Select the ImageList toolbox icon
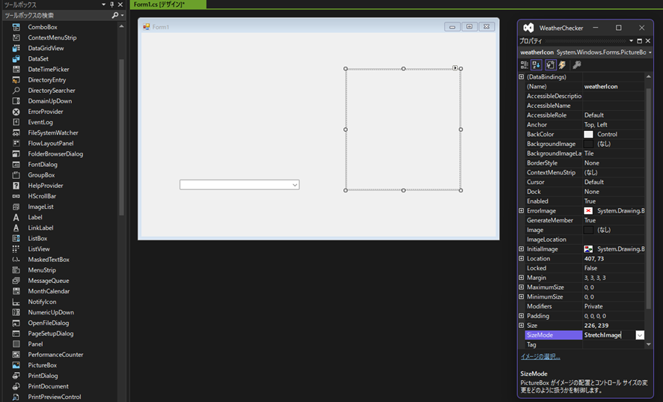Screen dimensions: 663x402 click(16, 207)
